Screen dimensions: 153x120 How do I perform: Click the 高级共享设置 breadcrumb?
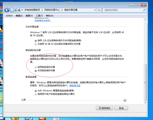click(71, 10)
